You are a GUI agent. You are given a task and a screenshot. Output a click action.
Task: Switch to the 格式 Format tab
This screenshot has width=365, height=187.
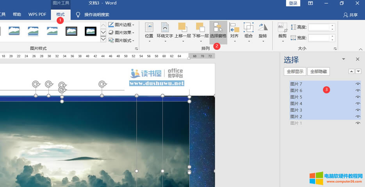click(61, 14)
